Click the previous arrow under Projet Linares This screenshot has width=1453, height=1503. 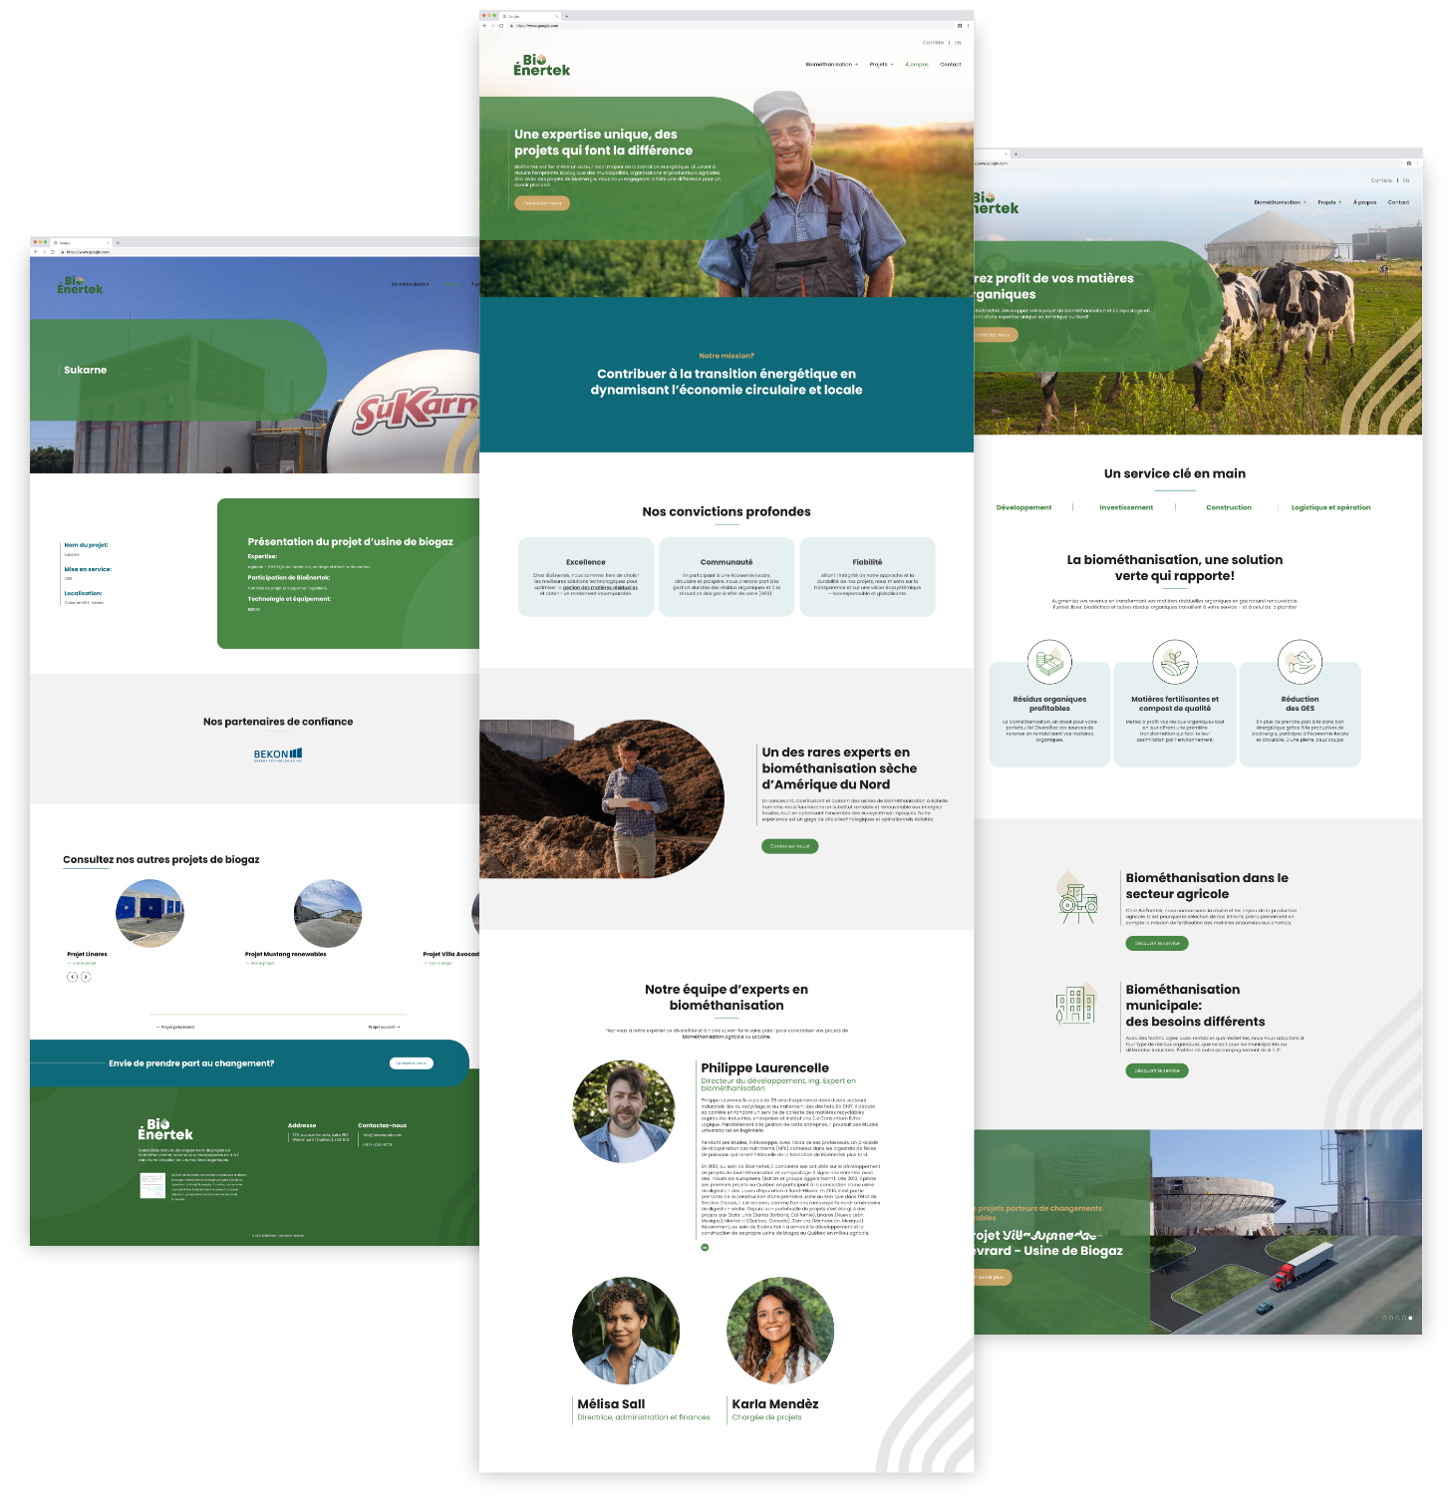click(x=72, y=977)
